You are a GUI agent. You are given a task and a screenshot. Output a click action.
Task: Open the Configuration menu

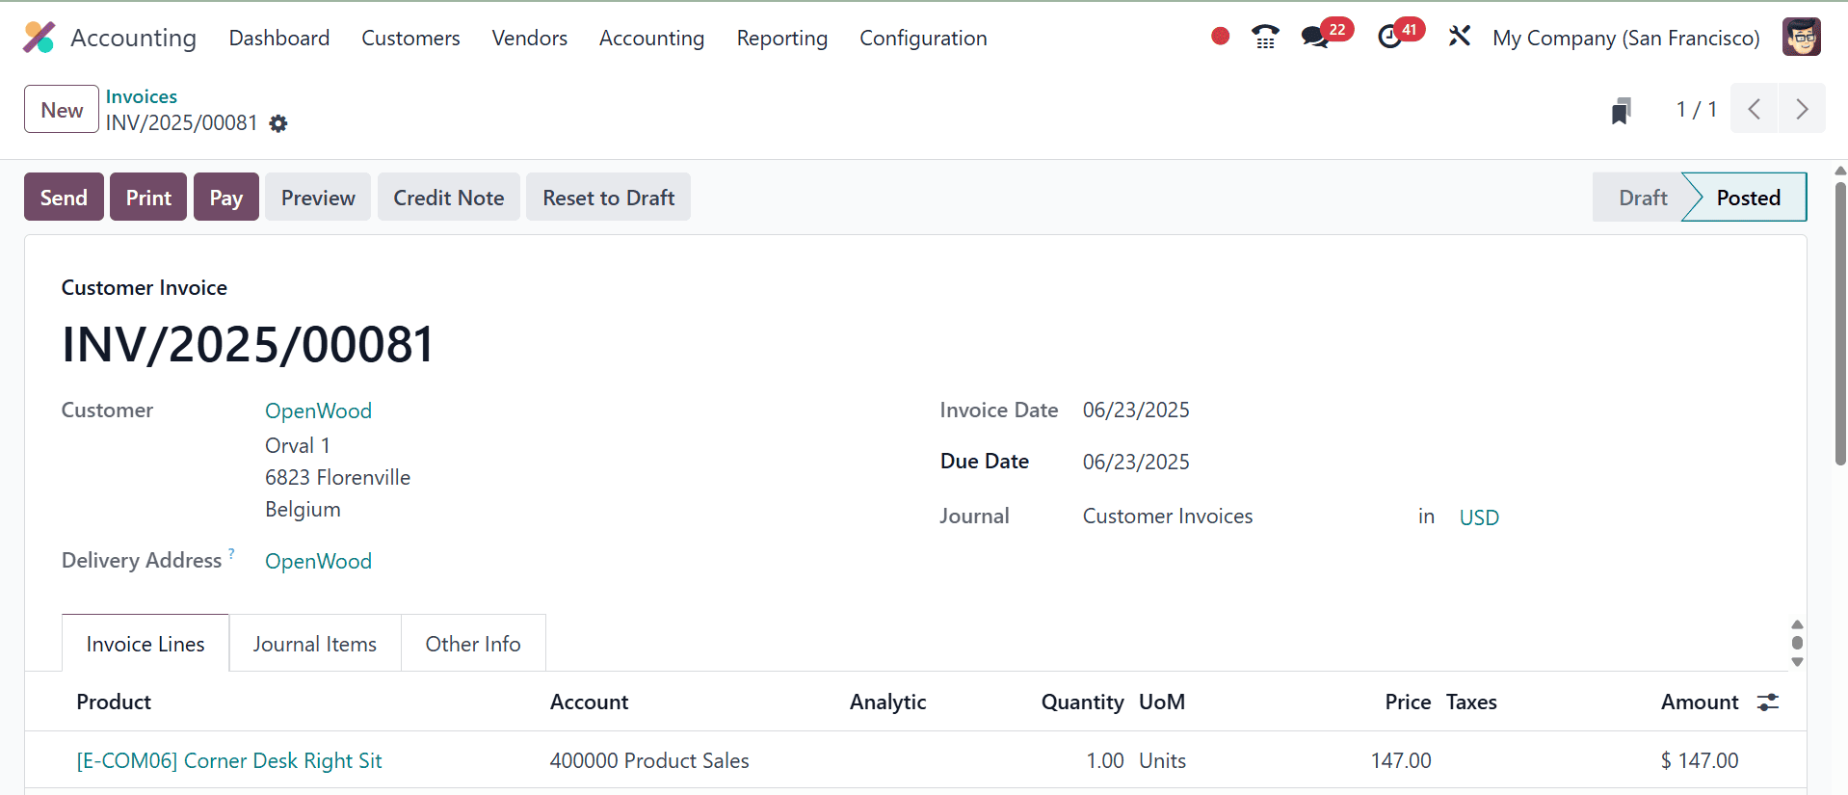coord(923,38)
